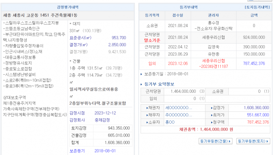273x155 pixels.
Task: Open the 등기부등본(건물) button
Action: [x=215, y=141]
